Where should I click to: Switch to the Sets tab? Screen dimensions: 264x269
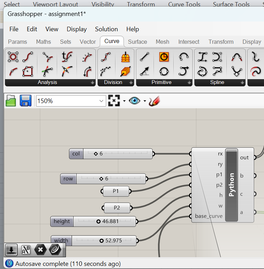[66, 42]
